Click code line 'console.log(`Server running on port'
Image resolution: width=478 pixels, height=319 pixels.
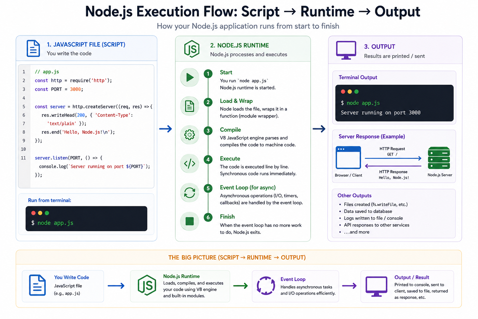pyautogui.click(x=95, y=167)
